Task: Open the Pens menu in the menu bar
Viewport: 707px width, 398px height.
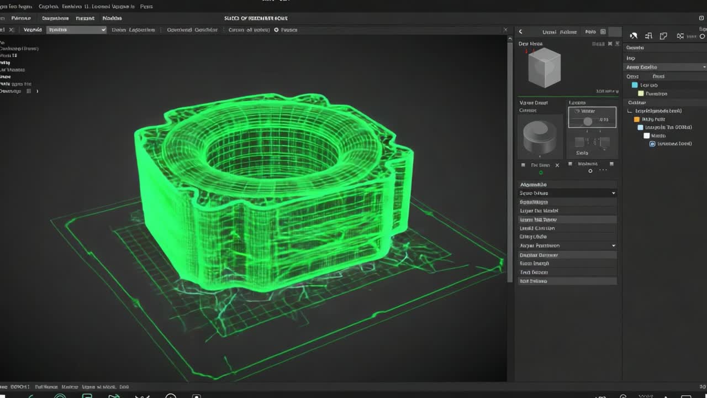Action: [x=146, y=6]
